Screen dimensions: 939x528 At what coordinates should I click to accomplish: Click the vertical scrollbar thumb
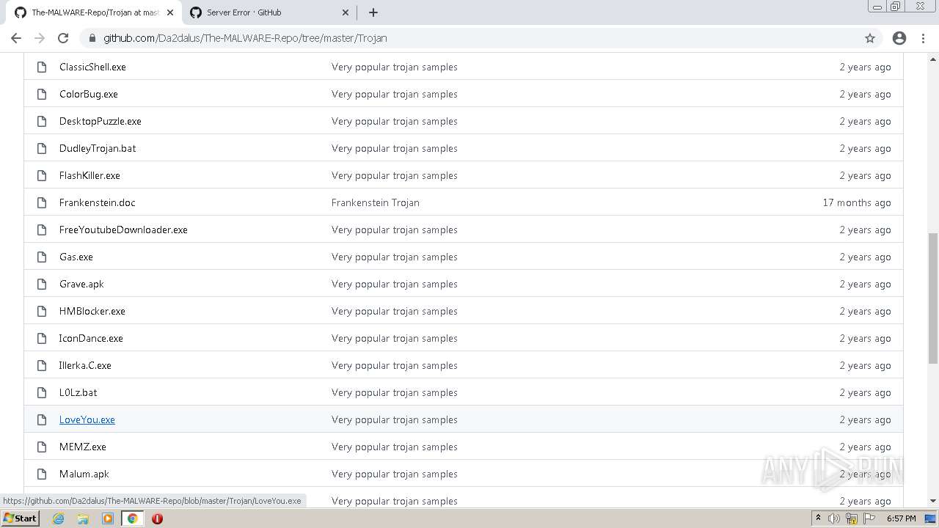[x=933, y=298]
